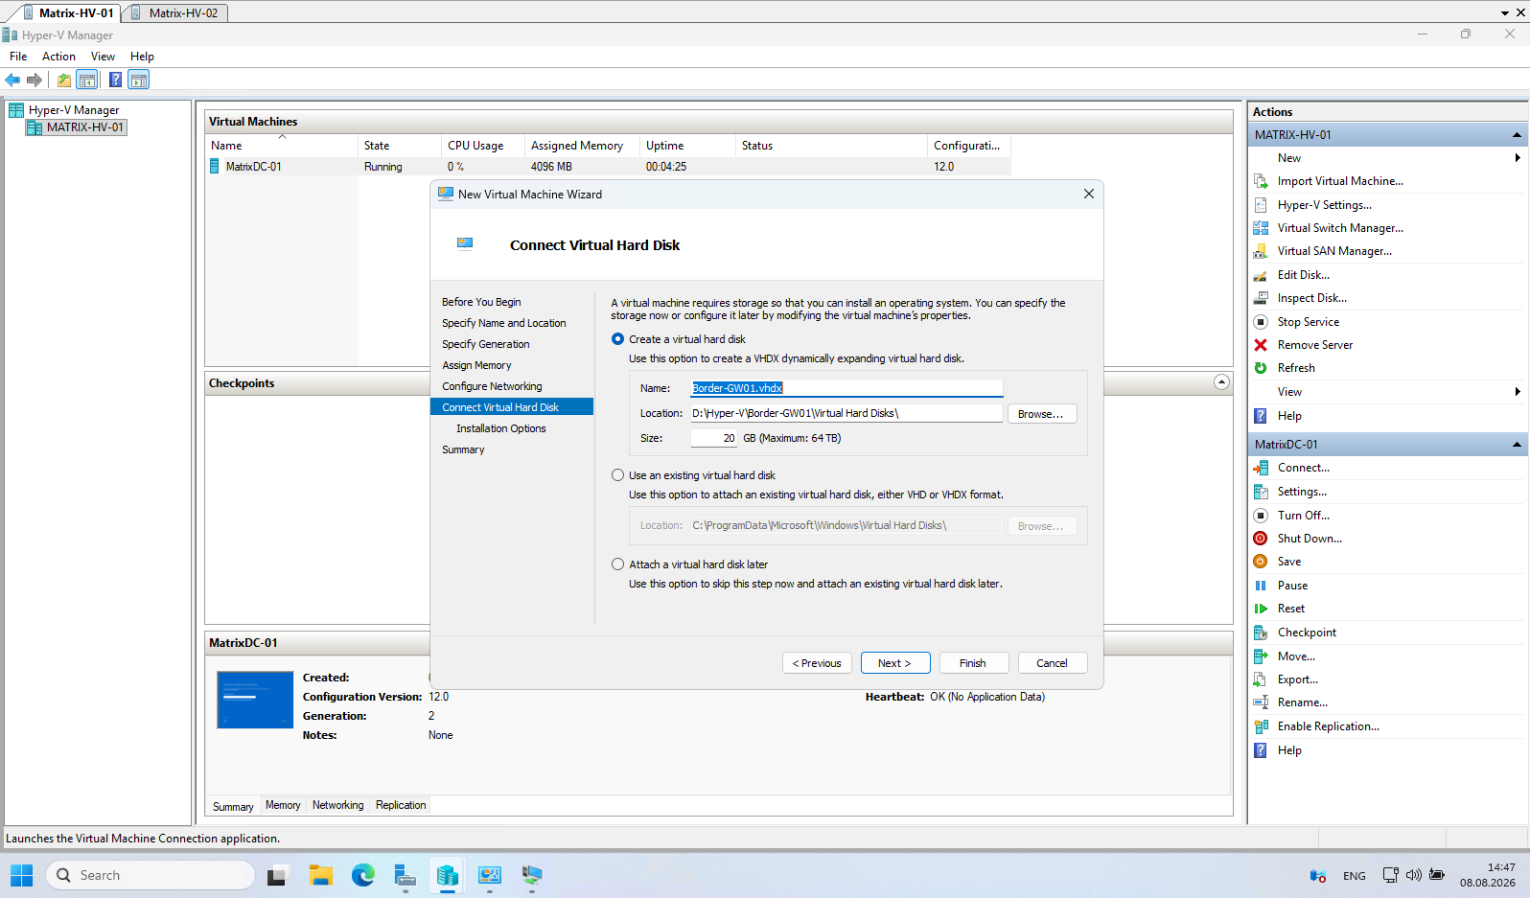Viewport: 1530px width, 898px height.
Task: Click the virtual disk Name field
Action: (846, 388)
